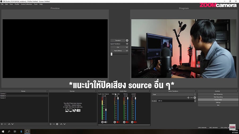Mute Audio Input Capture speaker icon
This screenshot has width=239, height=134.
pos(106,122)
